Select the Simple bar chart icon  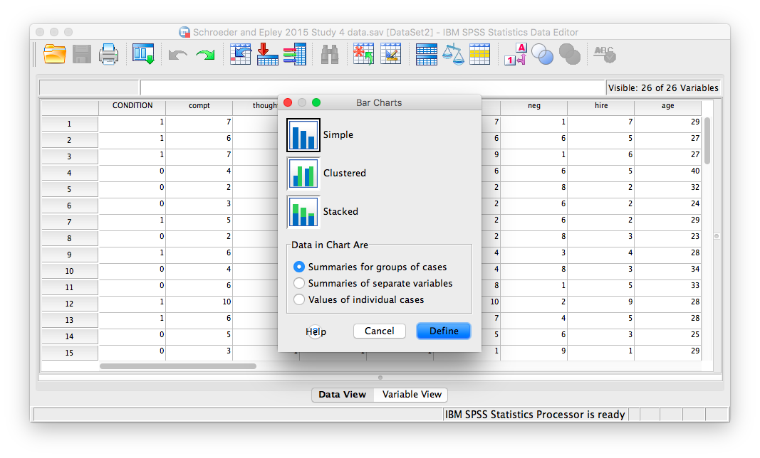[303, 134]
